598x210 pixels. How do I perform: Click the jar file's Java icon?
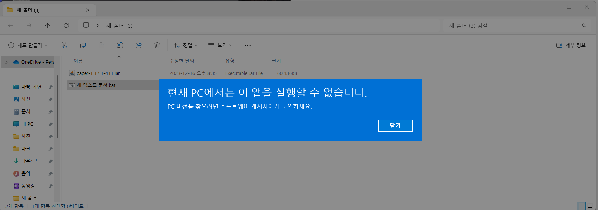[72, 73]
